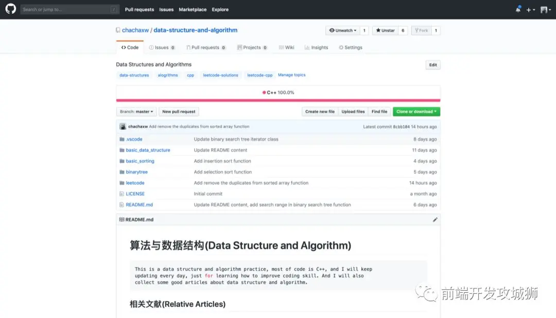Image resolution: width=556 pixels, height=318 pixels.
Task: Open the .vscode folder name
Action: [x=134, y=139]
